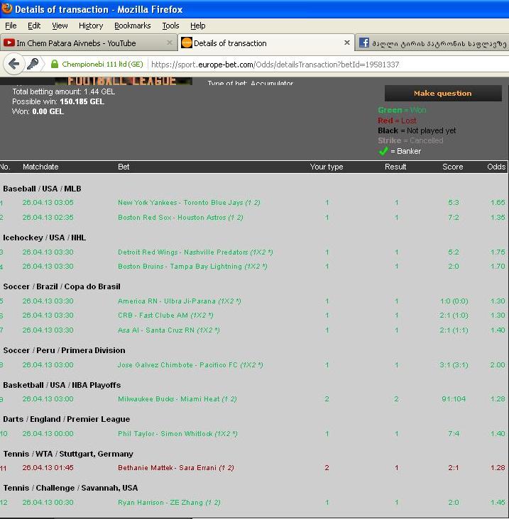Click the Make question button

[443, 94]
